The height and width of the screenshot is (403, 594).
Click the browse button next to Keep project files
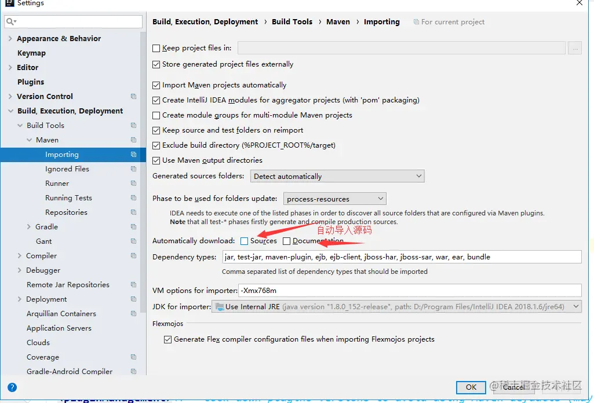(575, 48)
